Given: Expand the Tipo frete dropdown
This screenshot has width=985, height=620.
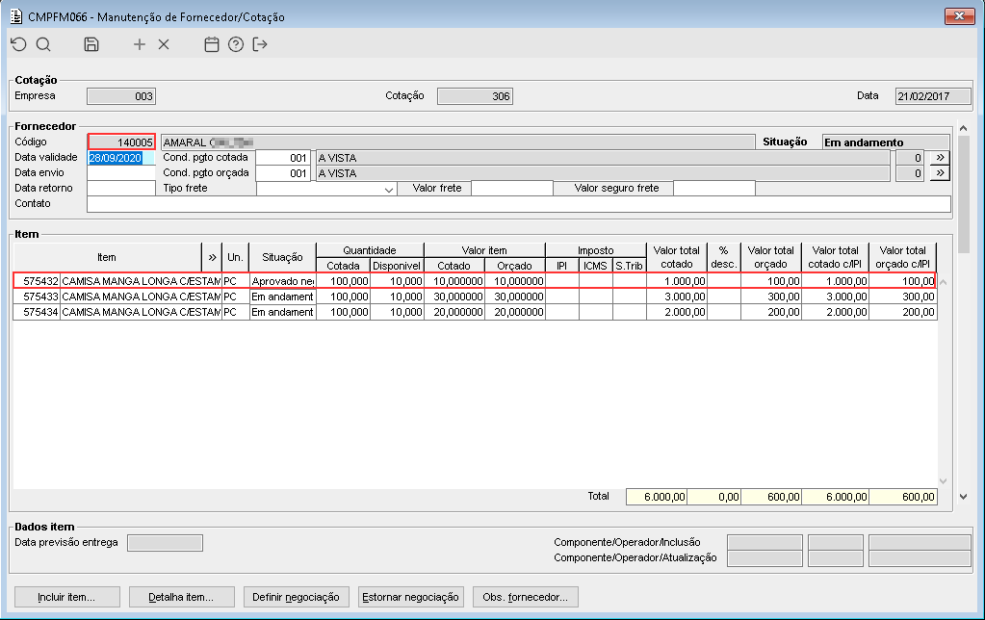Looking at the screenshot, I should (389, 189).
